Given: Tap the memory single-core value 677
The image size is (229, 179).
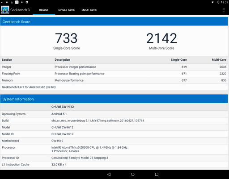Looking at the screenshot, I should click(x=184, y=80).
